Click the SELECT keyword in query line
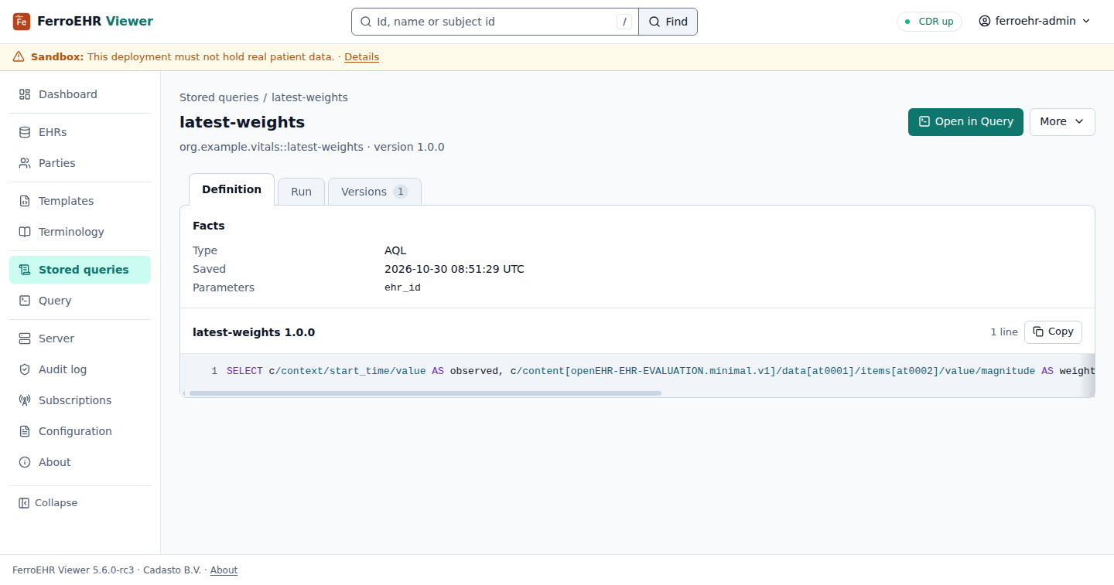1114x585 pixels. [x=244, y=371]
